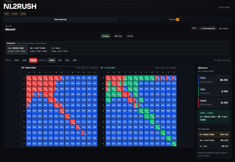This screenshot has width=235, height=162.
Task: Select the HJ Call line row
Action: click(x=214, y=146)
